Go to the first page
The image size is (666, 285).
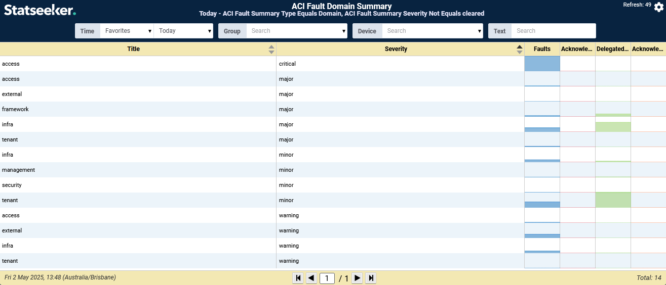point(298,278)
